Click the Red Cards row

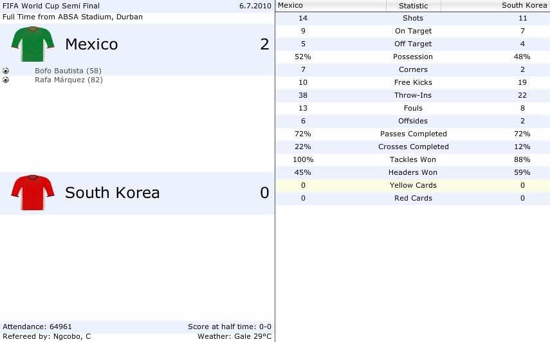412,199
